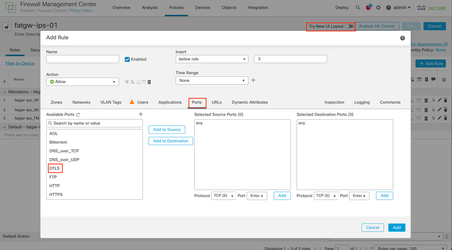Screen dimensions: 452x250
Task: Open the Insert below rule dropdown
Action: point(212,59)
